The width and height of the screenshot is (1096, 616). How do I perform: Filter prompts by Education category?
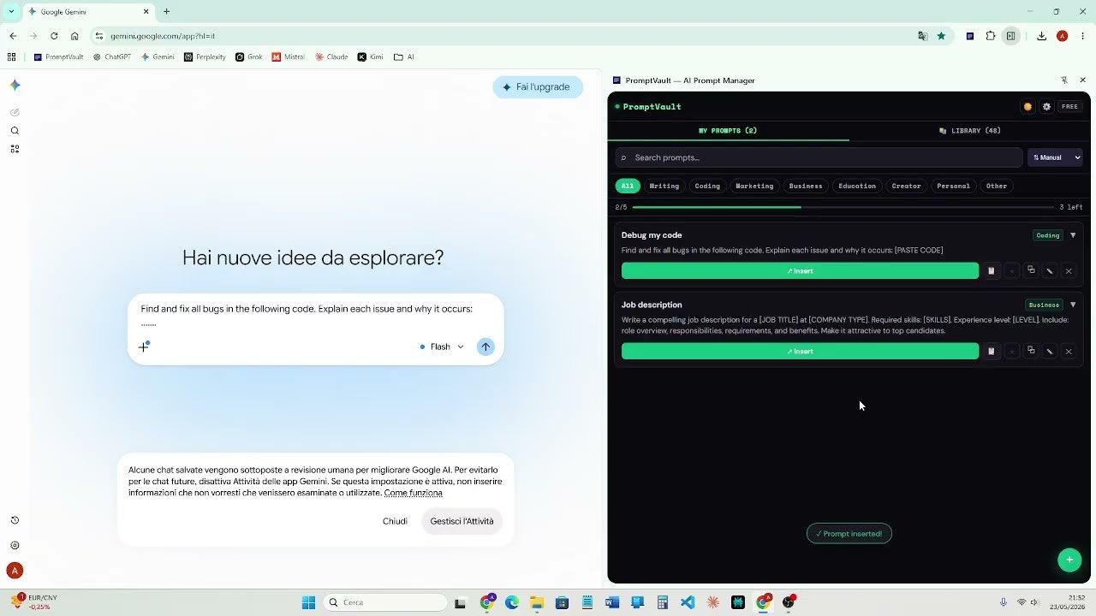(857, 186)
